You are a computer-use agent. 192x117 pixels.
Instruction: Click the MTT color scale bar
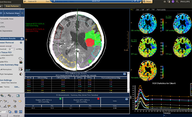tap(163, 48)
